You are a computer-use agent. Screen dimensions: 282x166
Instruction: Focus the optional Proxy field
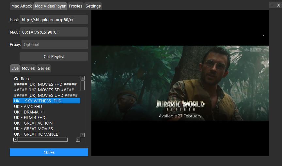(x=55, y=44)
